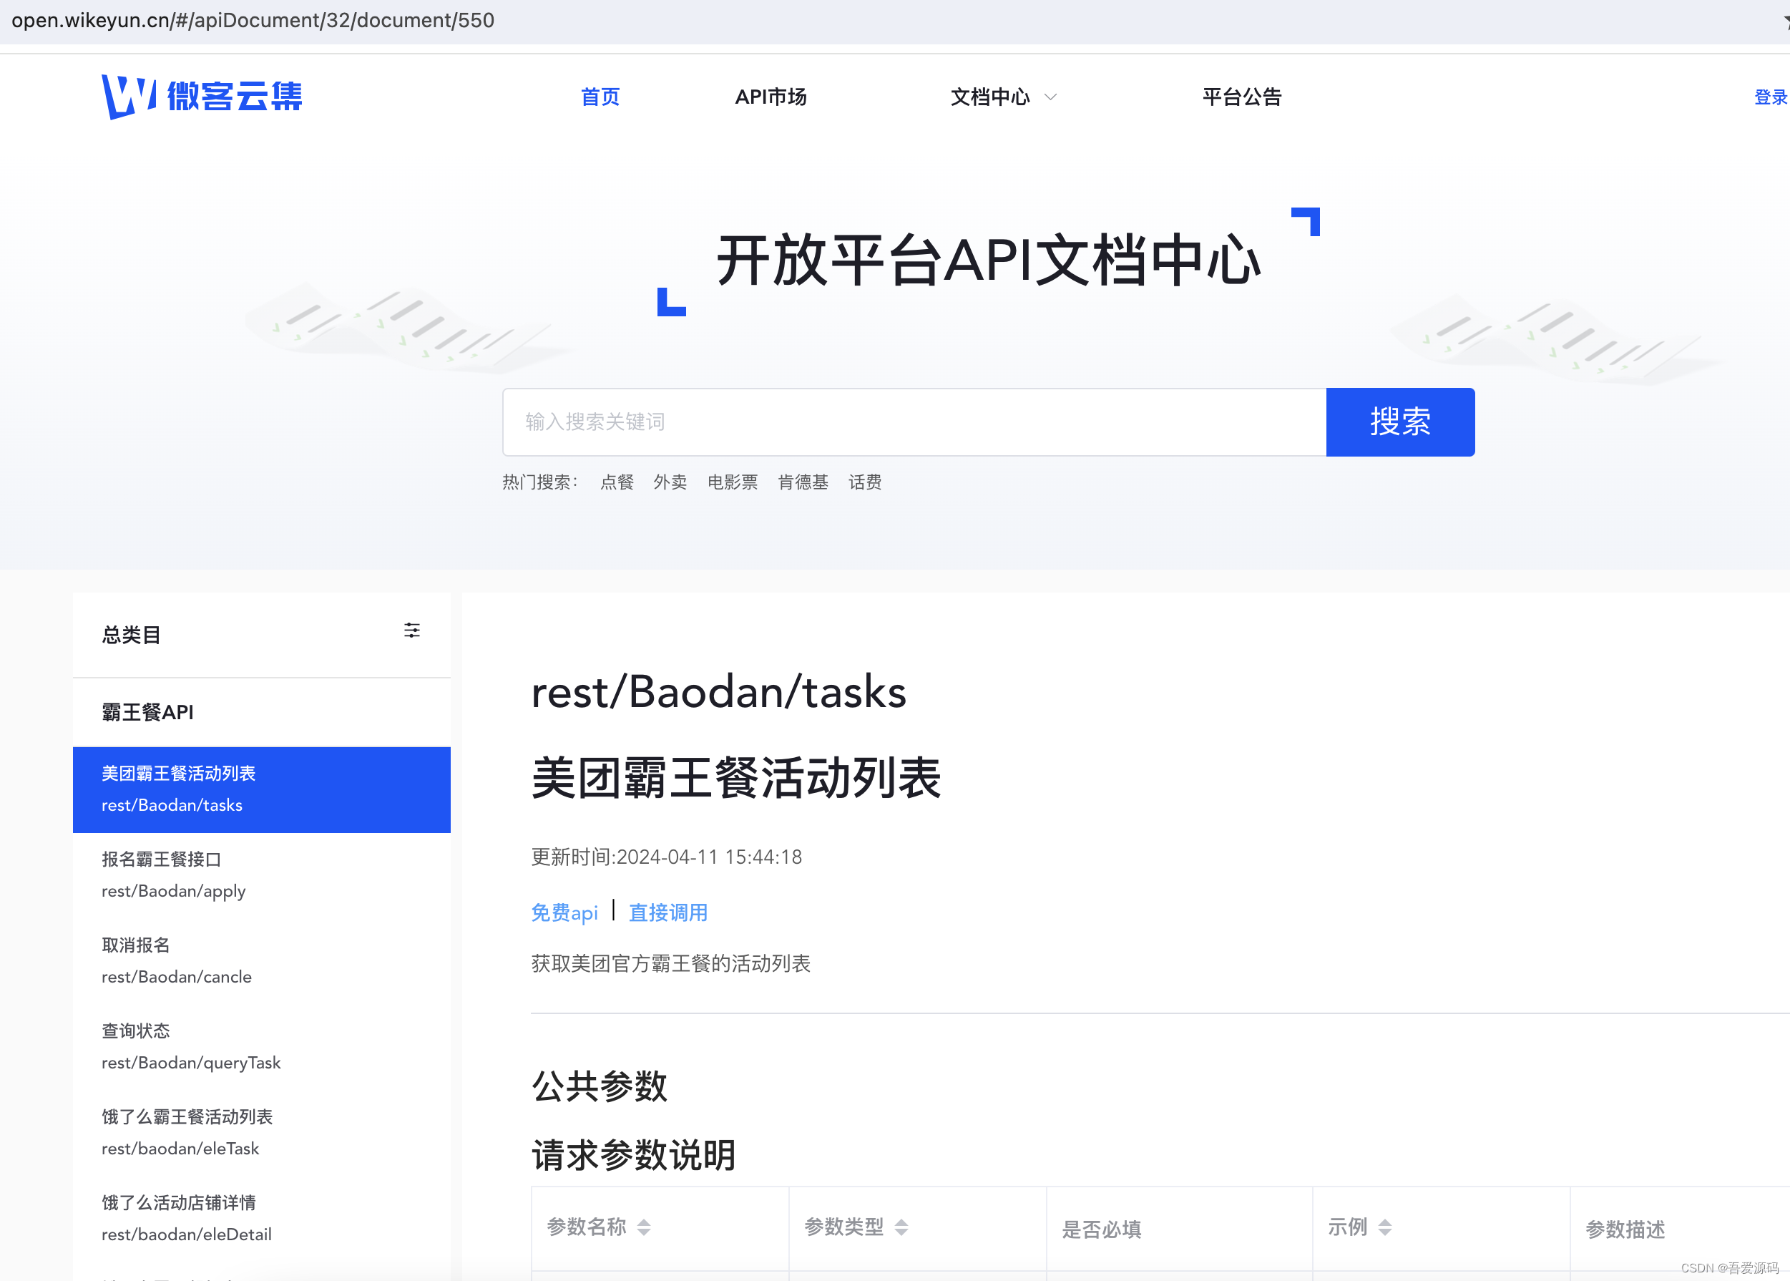Viewport: 1790px width, 1281px height.
Task: Expand the 文档中心 dropdown chevron
Action: (x=1050, y=97)
